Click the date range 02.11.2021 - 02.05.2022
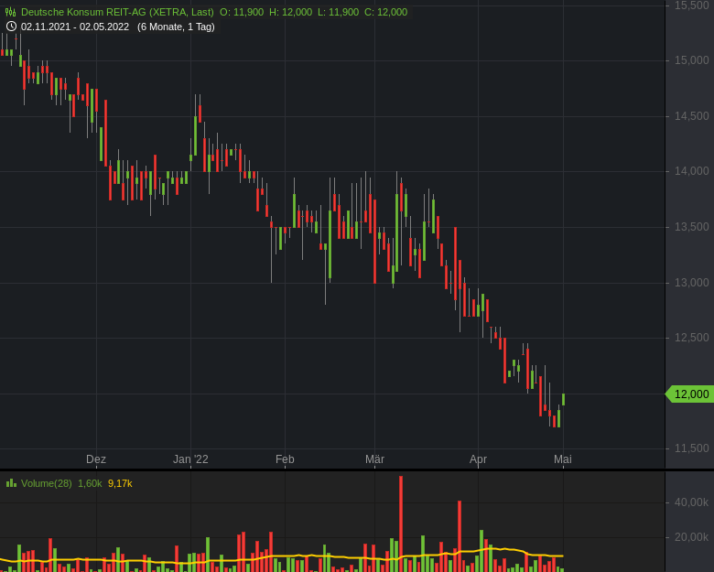The image size is (714, 572). pyautogui.click(x=75, y=27)
